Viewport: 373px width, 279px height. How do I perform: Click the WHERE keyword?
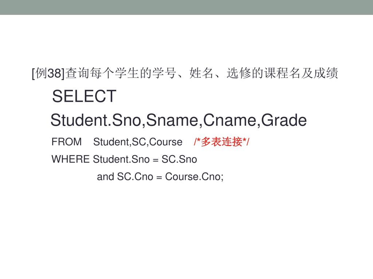pos(71,159)
